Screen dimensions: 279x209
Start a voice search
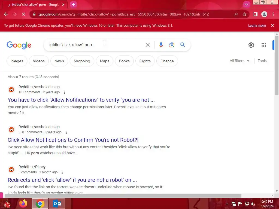(x=161, y=45)
